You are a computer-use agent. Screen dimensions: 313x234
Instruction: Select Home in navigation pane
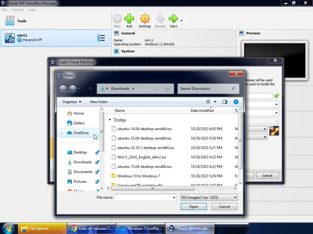[x=79, y=113]
